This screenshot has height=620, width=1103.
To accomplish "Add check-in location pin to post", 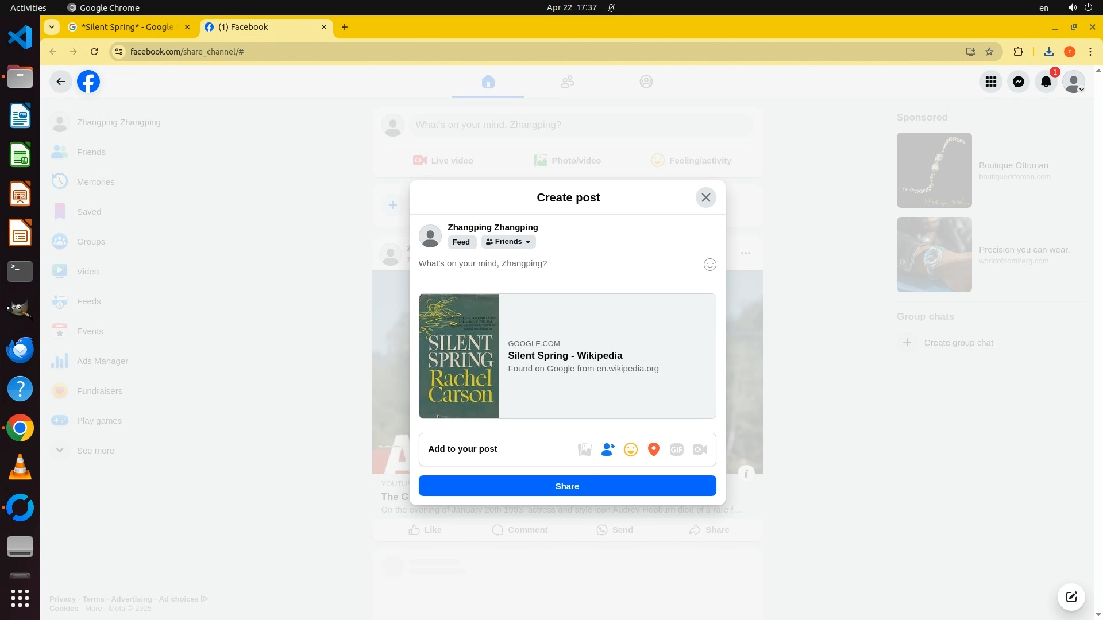I will click(x=654, y=449).
